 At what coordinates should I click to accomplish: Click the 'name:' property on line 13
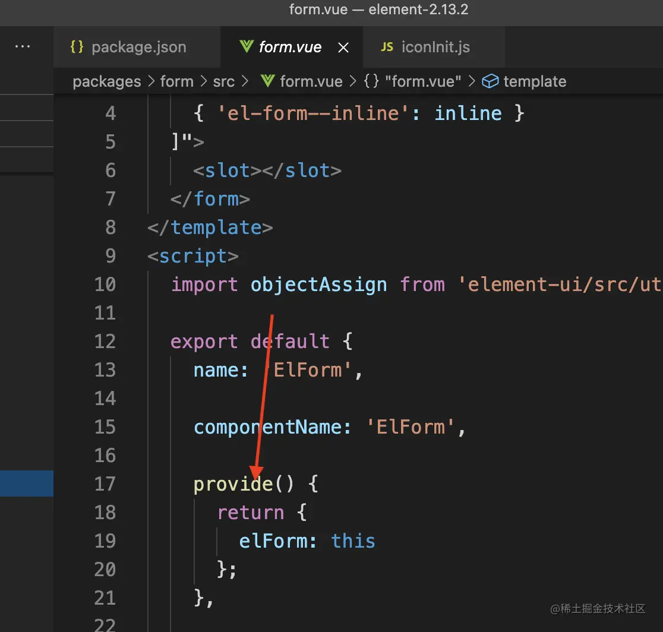pos(221,370)
